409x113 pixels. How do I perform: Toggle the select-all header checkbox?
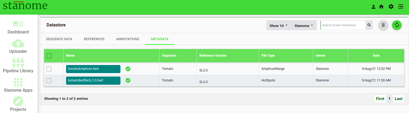tap(49, 56)
